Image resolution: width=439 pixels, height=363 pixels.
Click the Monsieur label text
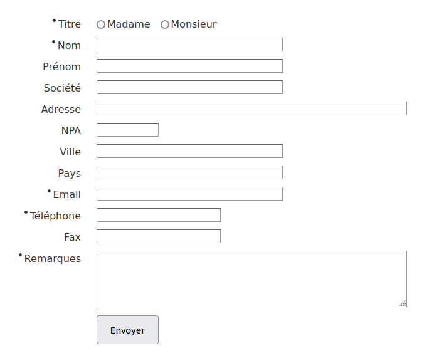[193, 24]
